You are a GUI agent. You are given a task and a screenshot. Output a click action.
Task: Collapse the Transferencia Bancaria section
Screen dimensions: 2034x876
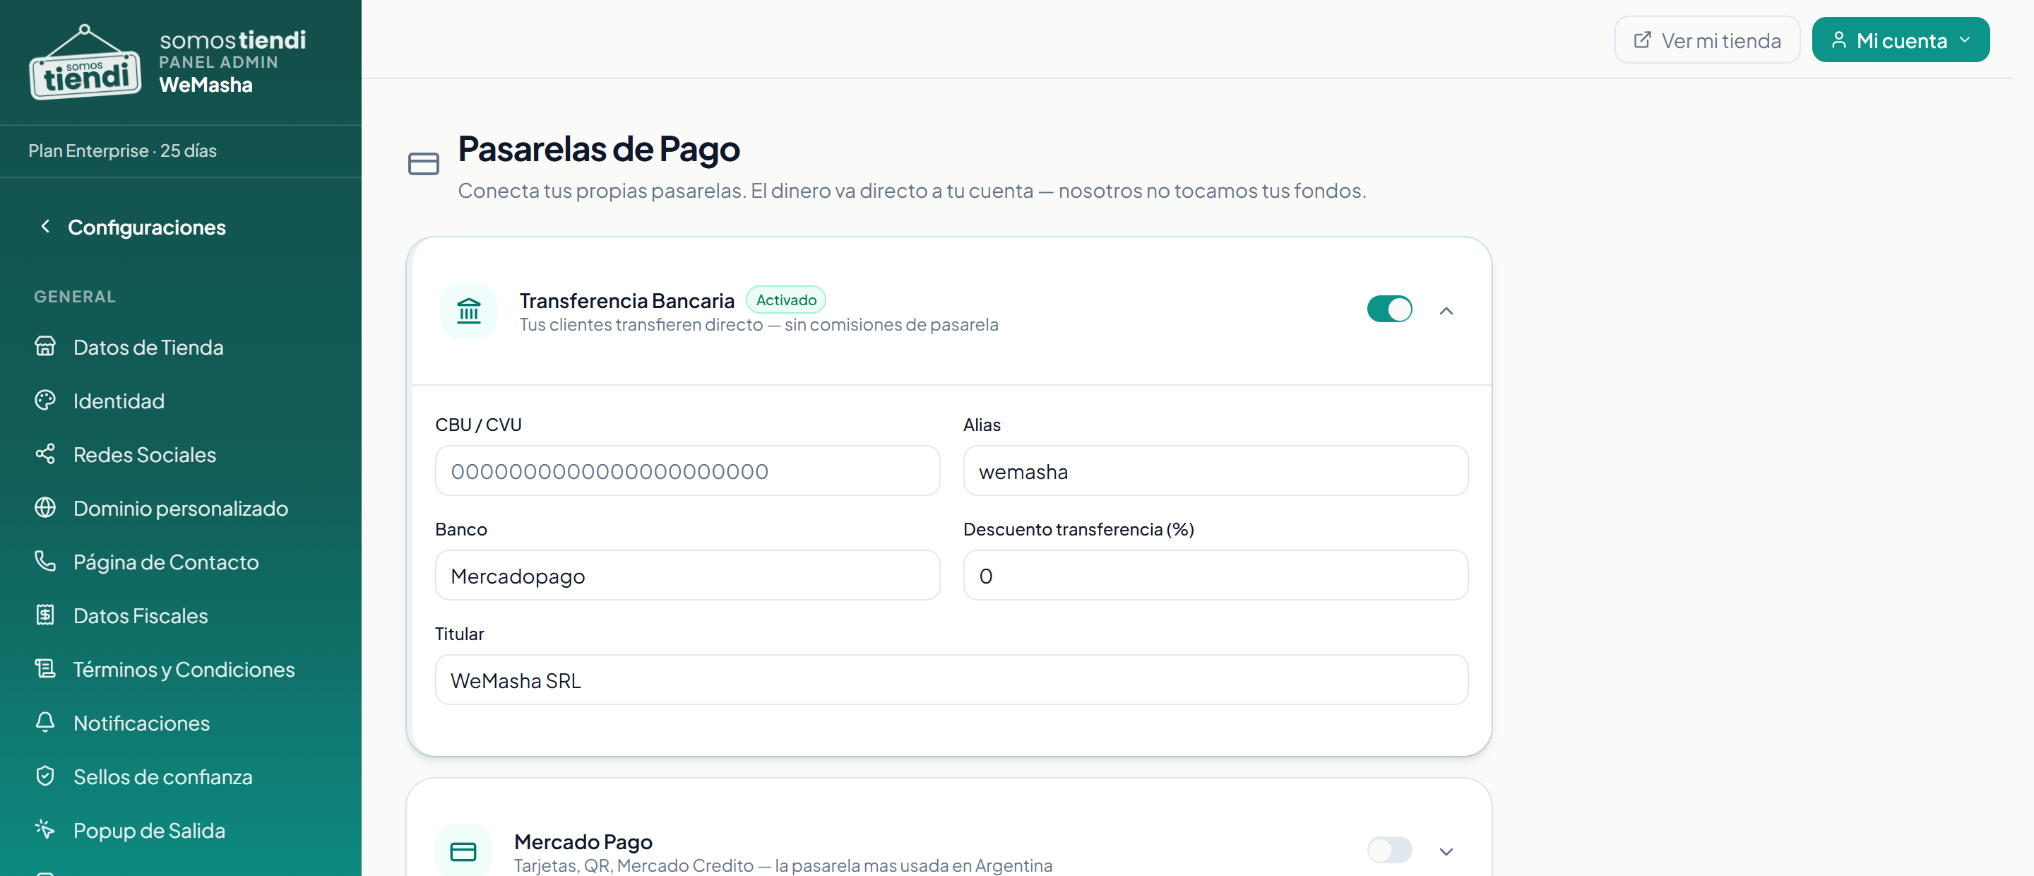(x=1446, y=310)
